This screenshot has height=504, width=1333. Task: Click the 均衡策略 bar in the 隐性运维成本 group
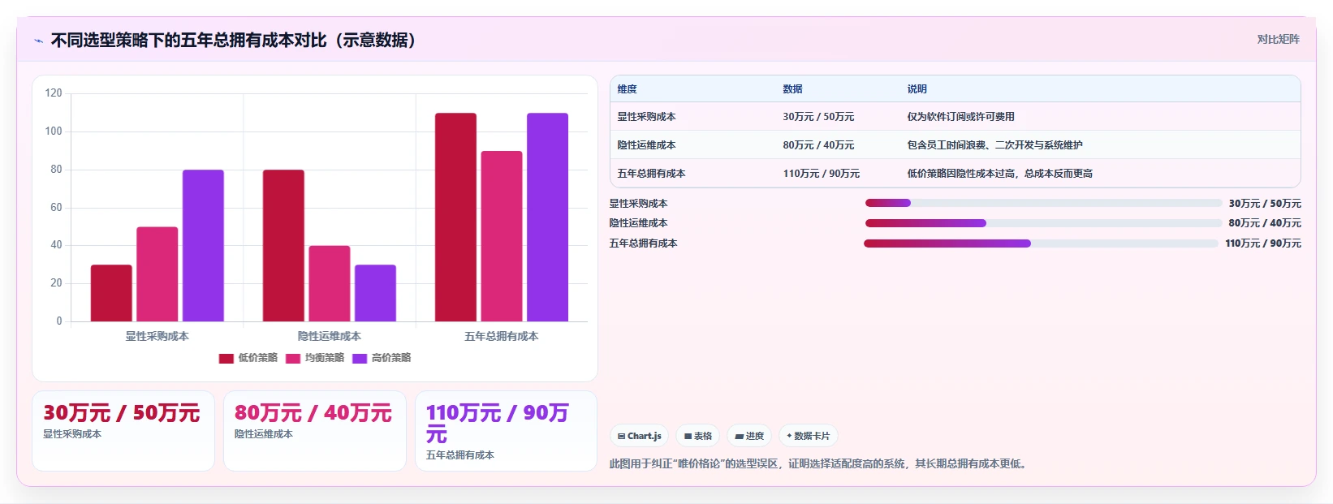[330, 283]
